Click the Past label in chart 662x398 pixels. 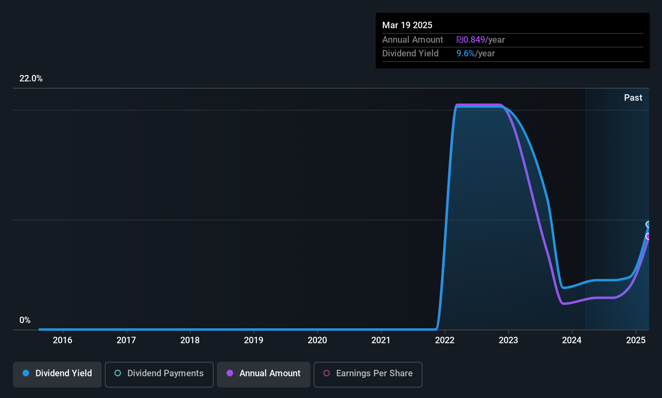point(633,98)
